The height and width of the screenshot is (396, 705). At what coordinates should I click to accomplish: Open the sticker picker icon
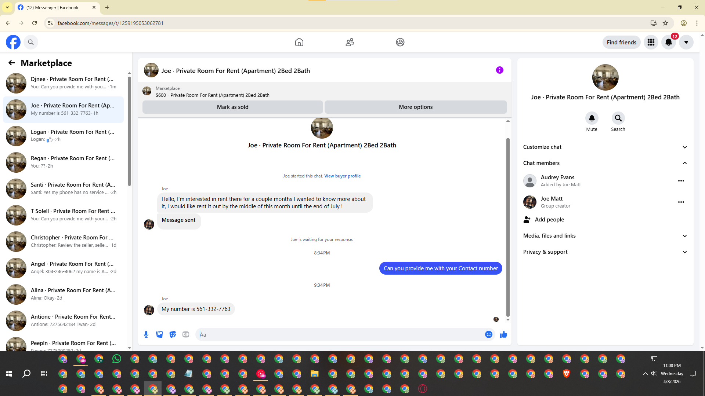pyautogui.click(x=173, y=334)
